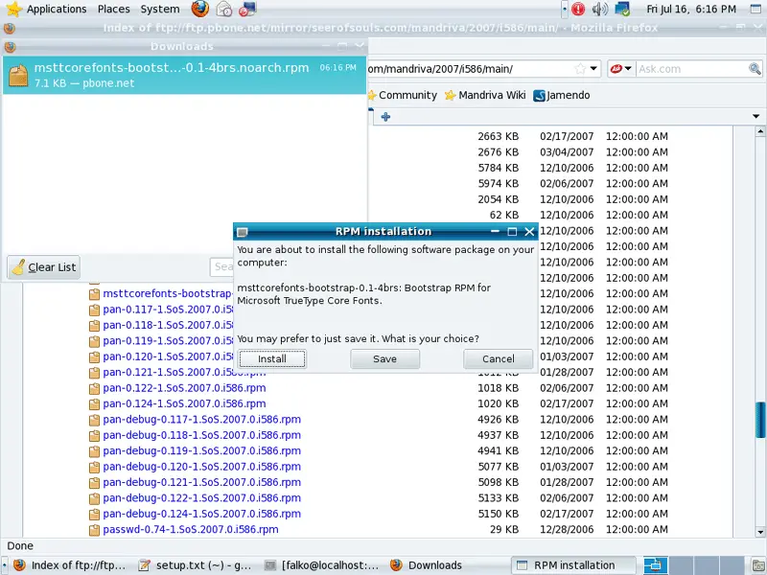The height and width of the screenshot is (575, 767).
Task: Switch to falko@localhost terminal taskbar window
Action: pyautogui.click(x=321, y=565)
